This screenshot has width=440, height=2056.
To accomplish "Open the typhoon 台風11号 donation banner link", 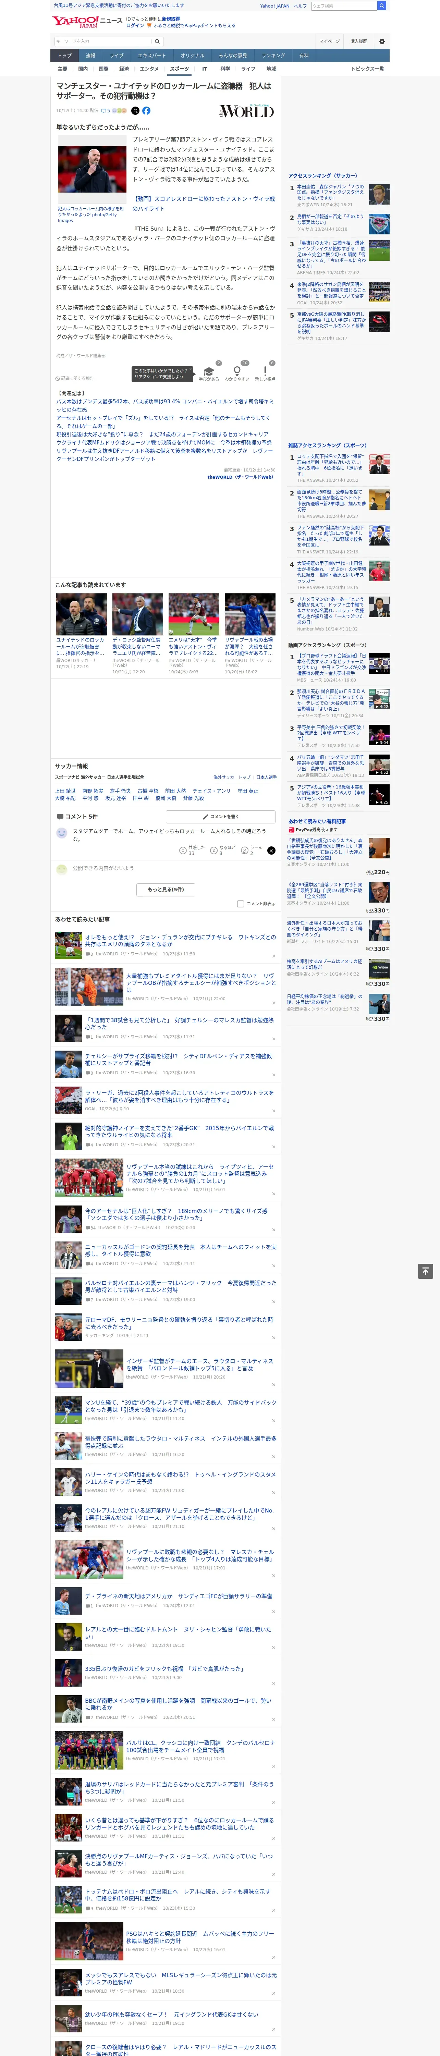I will [118, 5].
